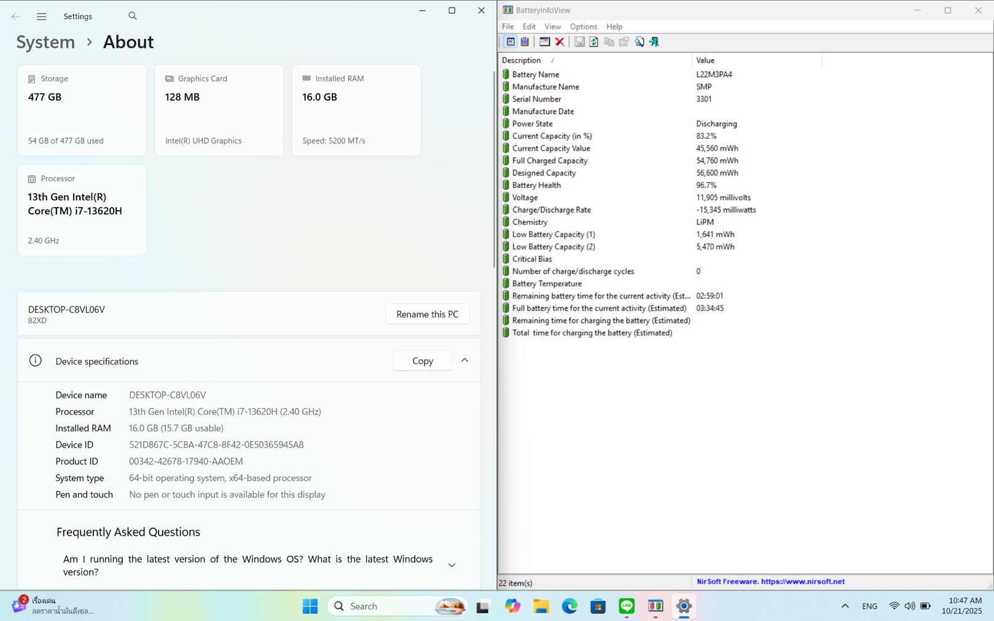The width and height of the screenshot is (994, 621).
Task: Open the View menu in BatteryInfoView
Action: pos(552,26)
